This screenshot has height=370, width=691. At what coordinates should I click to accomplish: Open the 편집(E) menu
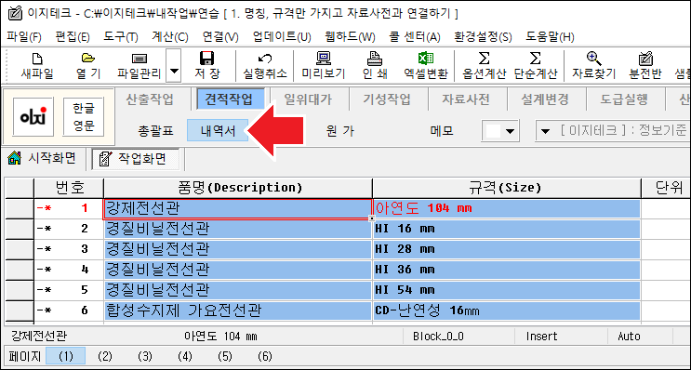(73, 37)
